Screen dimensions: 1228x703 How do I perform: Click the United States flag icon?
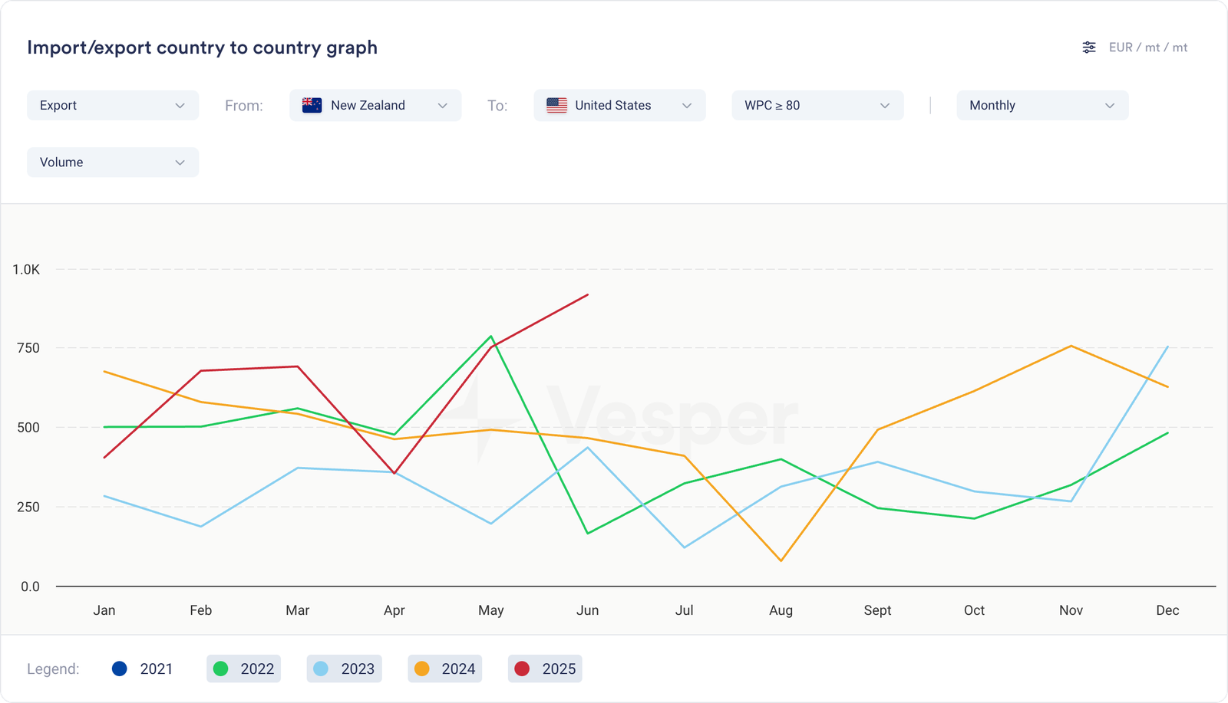point(556,106)
